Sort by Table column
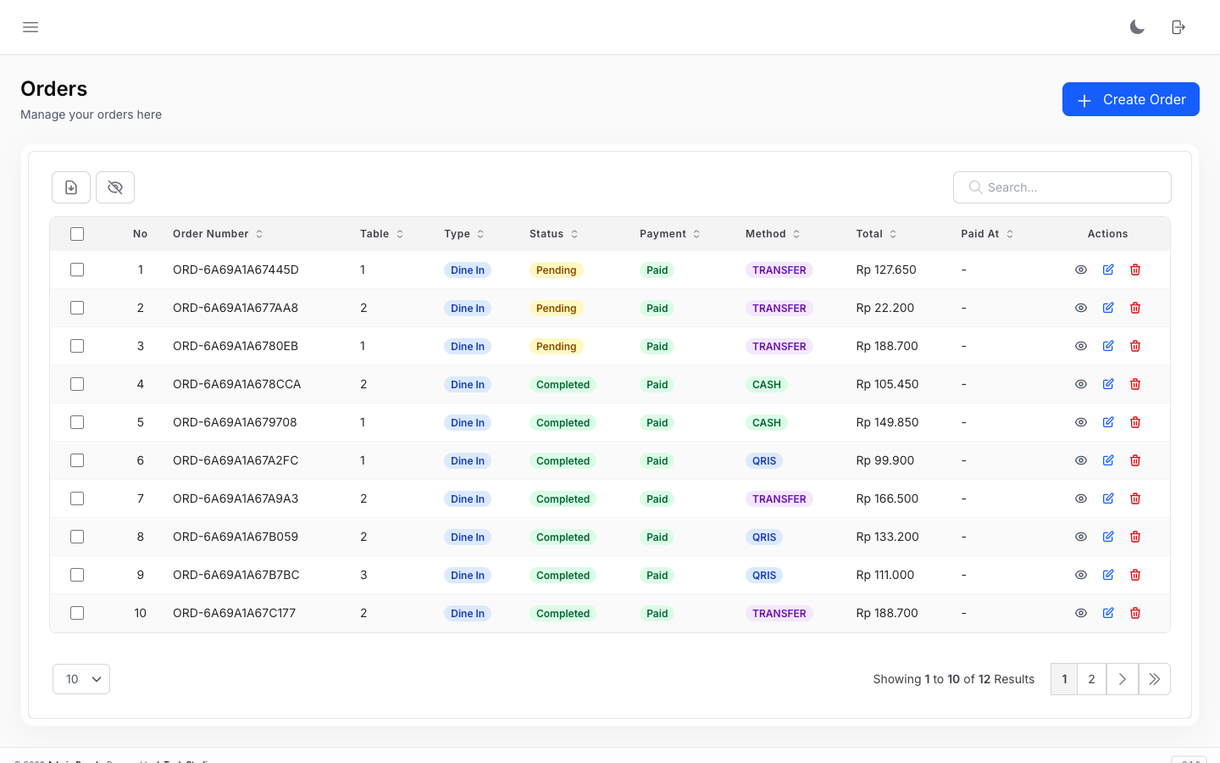Image resolution: width=1220 pixels, height=763 pixels. pos(382,234)
